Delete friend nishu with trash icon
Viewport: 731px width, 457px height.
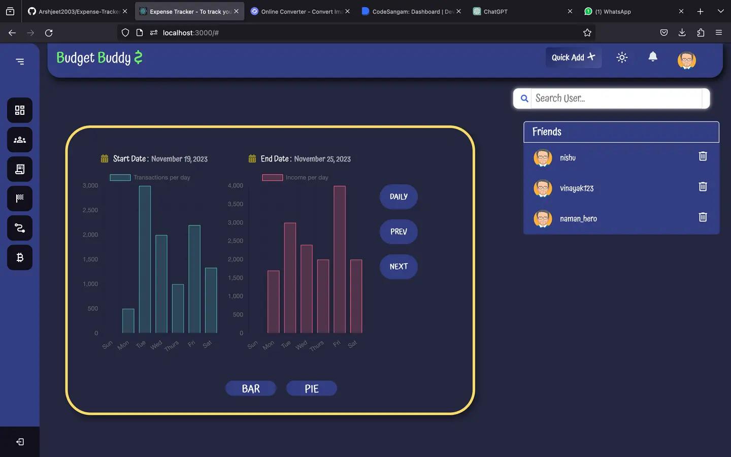703,156
